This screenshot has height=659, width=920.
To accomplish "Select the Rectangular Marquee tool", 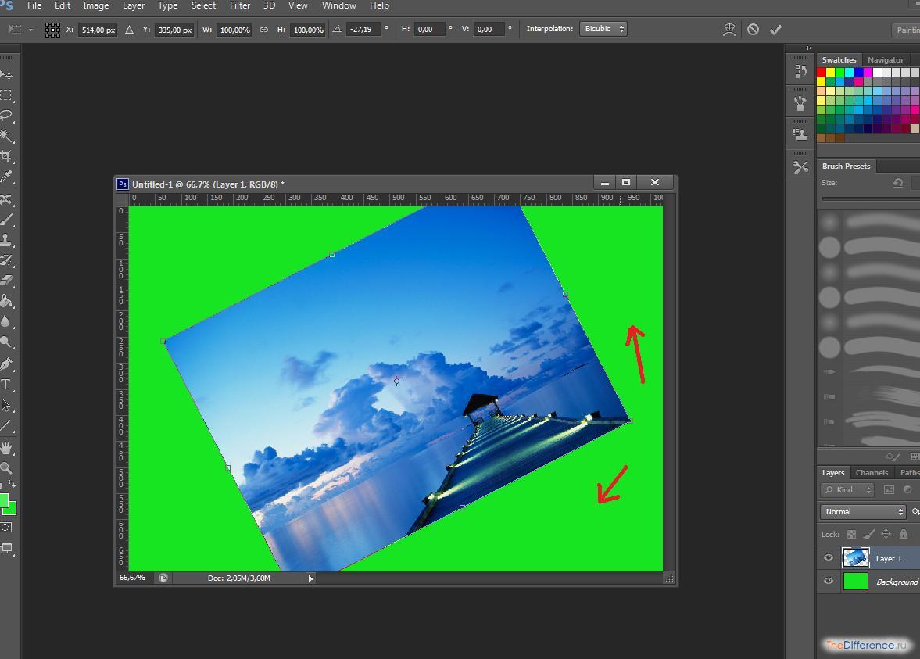I will pos(6,95).
